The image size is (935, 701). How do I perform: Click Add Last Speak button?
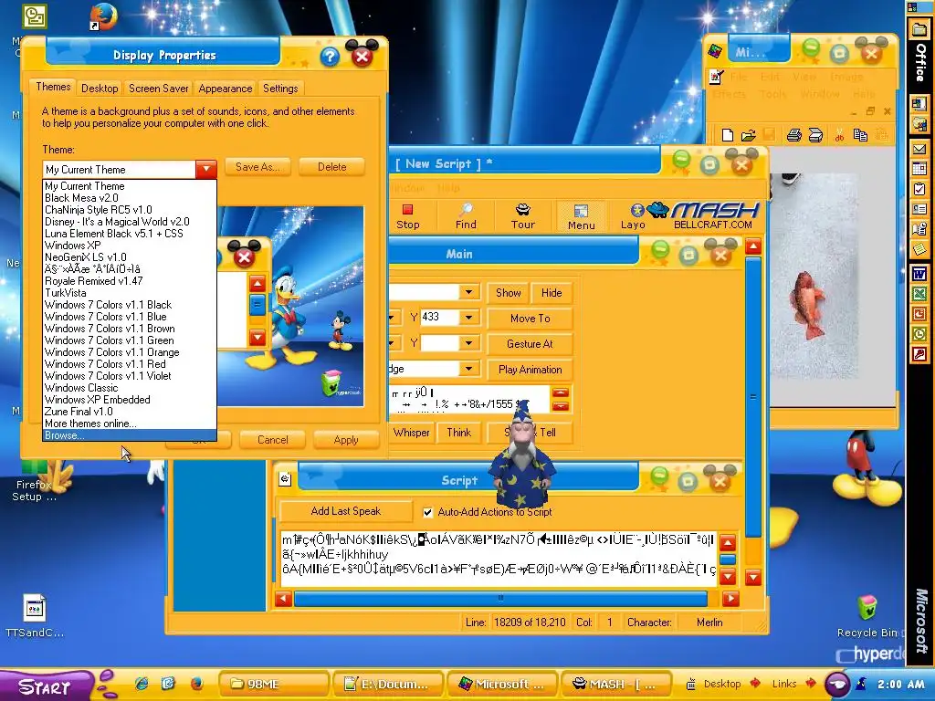346,511
